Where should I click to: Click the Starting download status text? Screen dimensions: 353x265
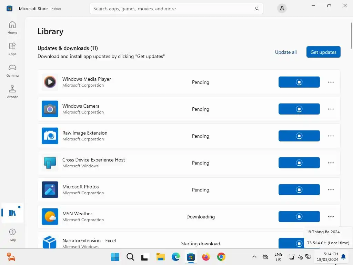tap(200, 244)
